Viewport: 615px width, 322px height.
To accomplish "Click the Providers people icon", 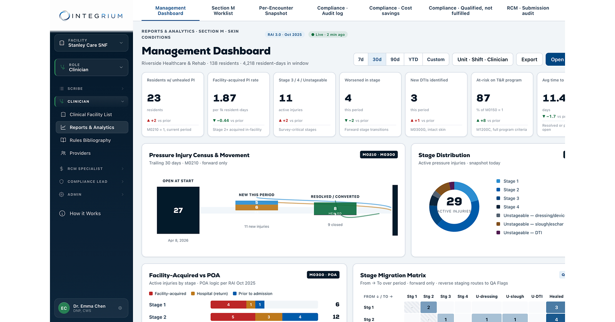I will point(63,153).
